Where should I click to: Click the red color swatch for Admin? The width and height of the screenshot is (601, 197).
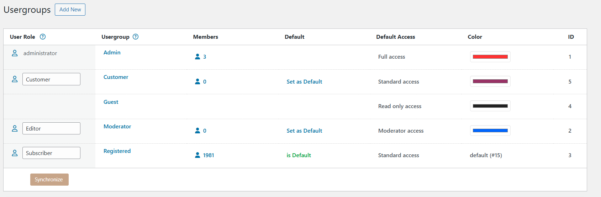[490, 57]
